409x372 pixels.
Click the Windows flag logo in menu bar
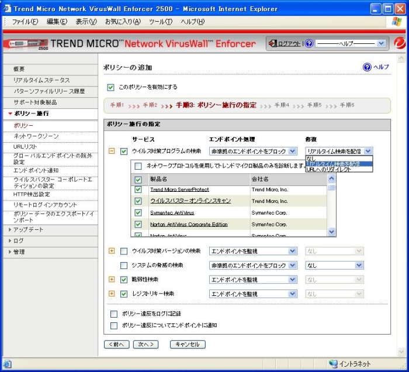point(397,22)
